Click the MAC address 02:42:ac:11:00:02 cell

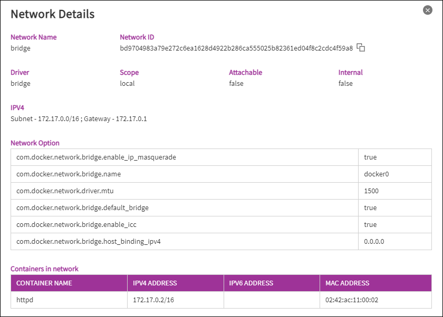352,300
